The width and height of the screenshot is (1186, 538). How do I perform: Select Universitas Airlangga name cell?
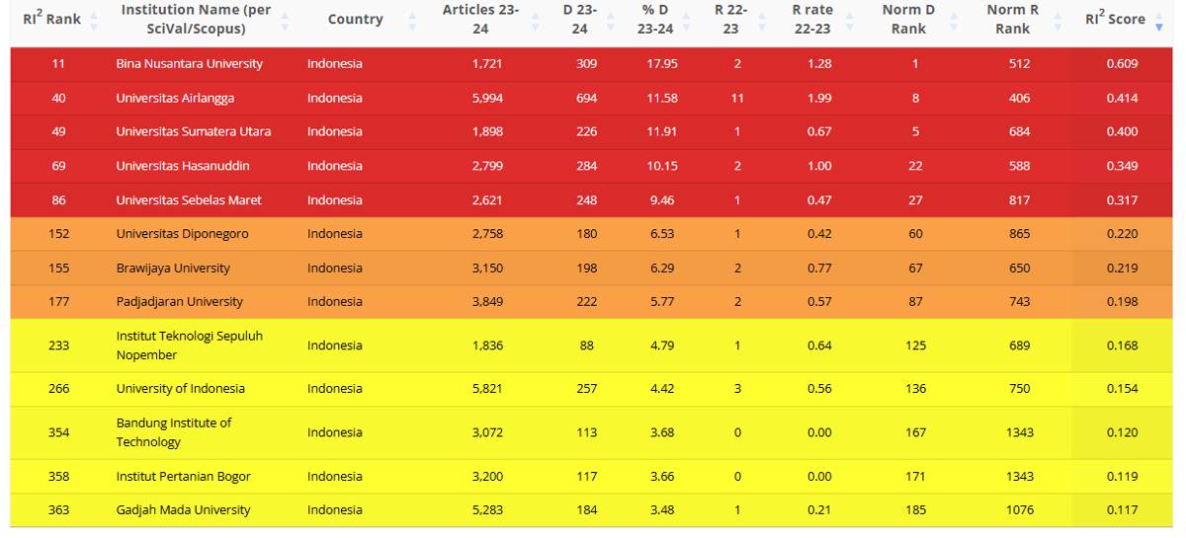tap(175, 98)
